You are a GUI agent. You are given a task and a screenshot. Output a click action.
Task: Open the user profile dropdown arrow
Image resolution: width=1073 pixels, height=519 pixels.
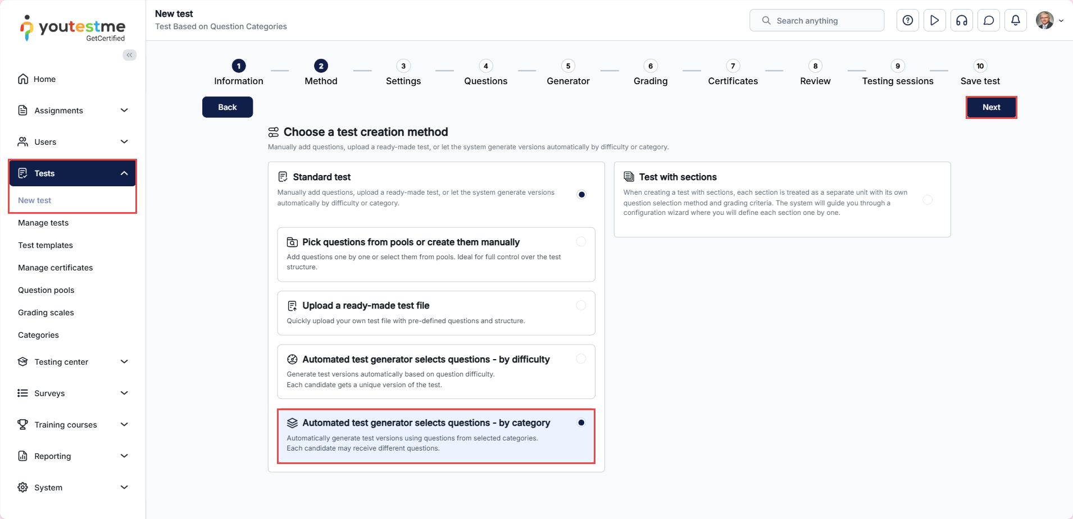coord(1061,21)
